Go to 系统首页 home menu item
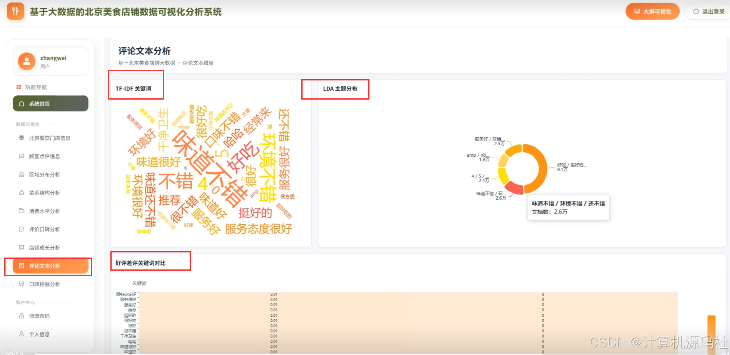This screenshot has width=730, height=355. [x=50, y=103]
